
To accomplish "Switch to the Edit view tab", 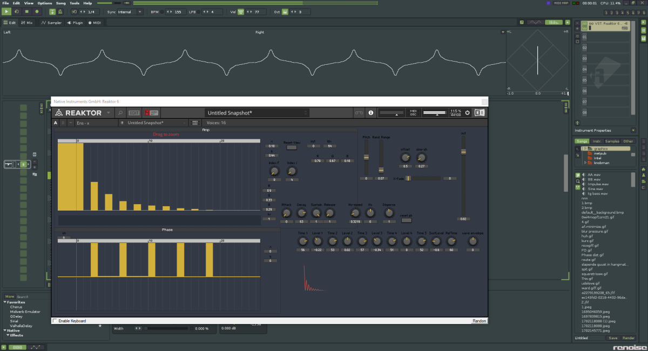I will (10, 23).
